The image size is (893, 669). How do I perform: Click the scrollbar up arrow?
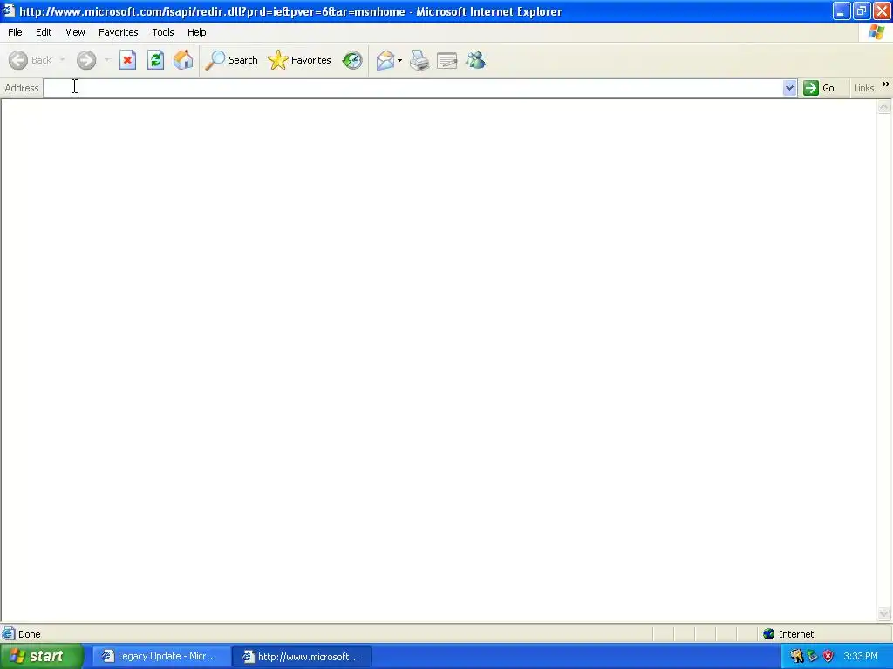point(884,106)
